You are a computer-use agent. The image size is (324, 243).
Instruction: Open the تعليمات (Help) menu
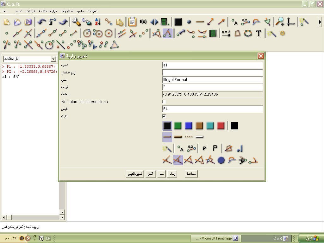pyautogui.click(x=92, y=11)
